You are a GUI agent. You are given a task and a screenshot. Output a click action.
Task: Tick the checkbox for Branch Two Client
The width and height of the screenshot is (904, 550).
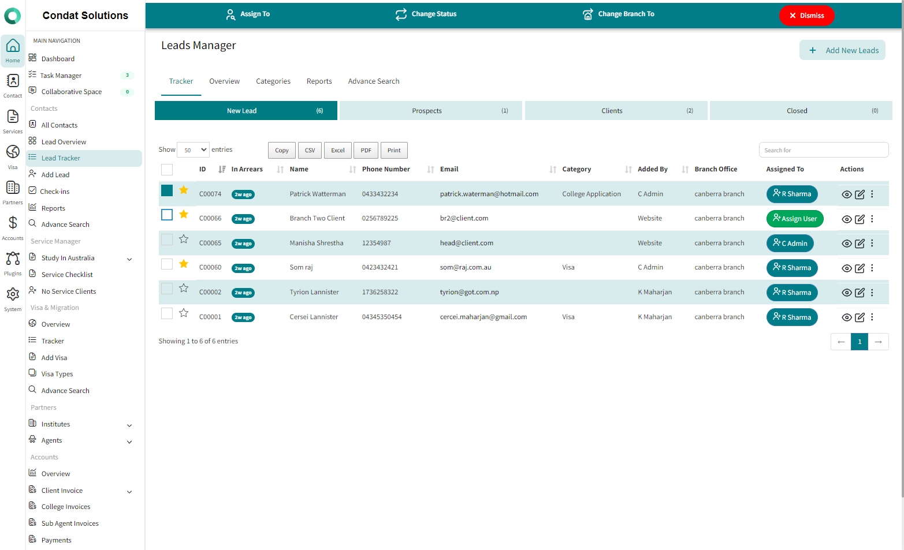(167, 215)
